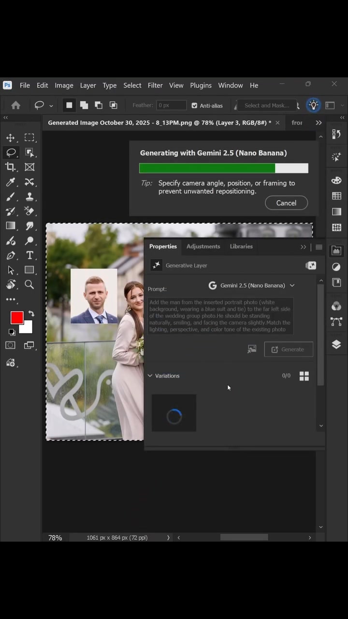Open the Color palette panel icon
This screenshot has height=619, width=348.
336,180
